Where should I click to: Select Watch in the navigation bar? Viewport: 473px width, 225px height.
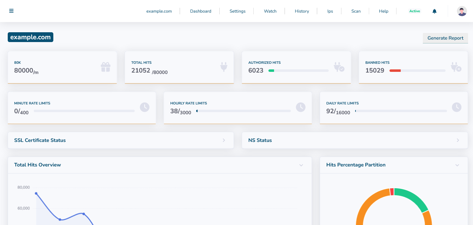(270, 11)
